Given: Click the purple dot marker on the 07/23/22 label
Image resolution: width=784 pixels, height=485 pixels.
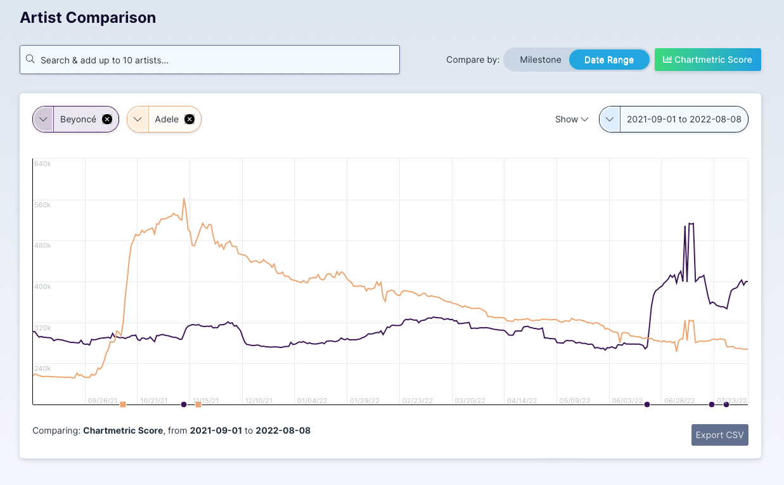Looking at the screenshot, I should [726, 404].
